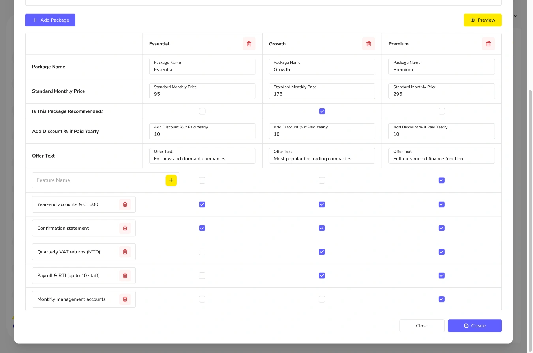Enable Quarterly VAT returns for Essential
This screenshot has width=533, height=353.
click(202, 252)
